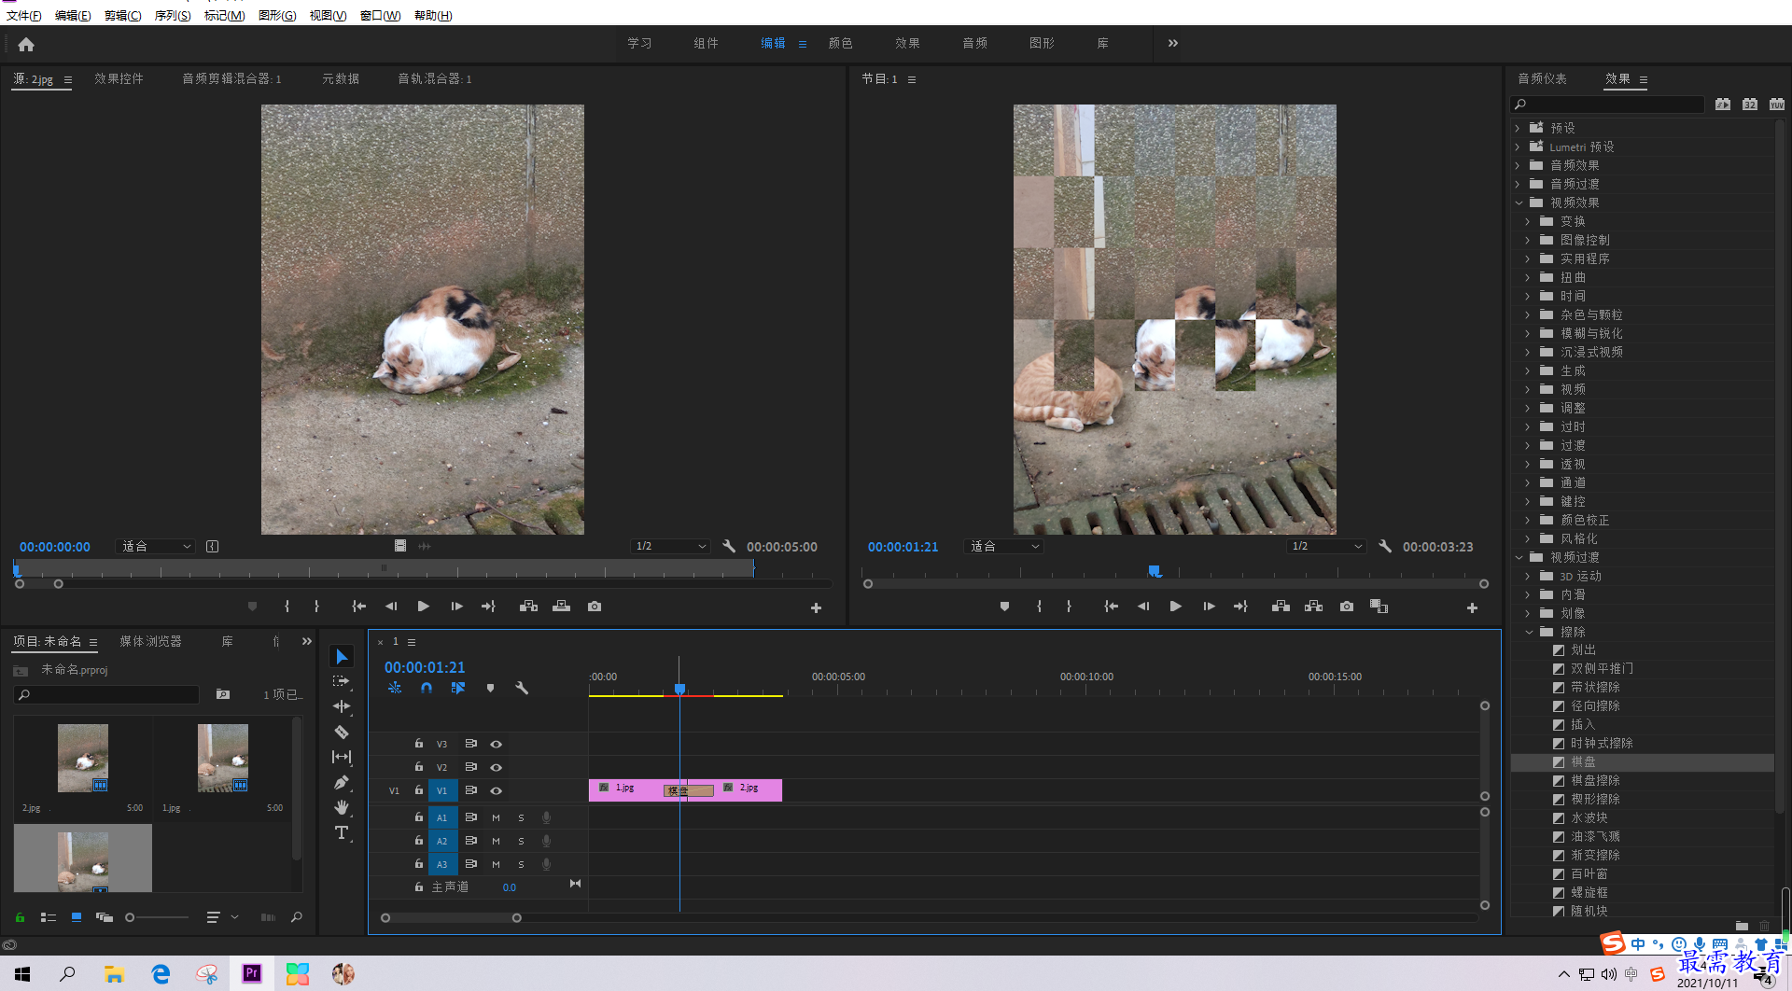Select the Selection tool arrow

point(342,657)
